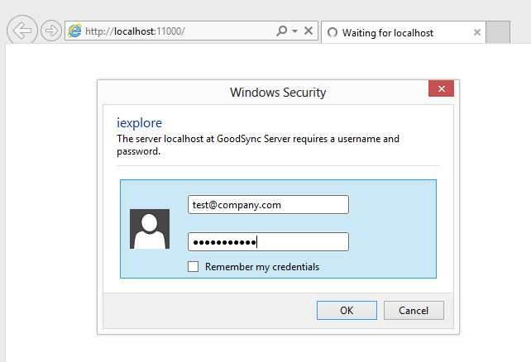Click the browser Back arrow button
This screenshot has width=531, height=362.
pos(22,31)
